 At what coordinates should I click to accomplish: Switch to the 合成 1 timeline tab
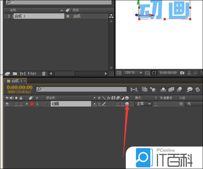(15, 81)
